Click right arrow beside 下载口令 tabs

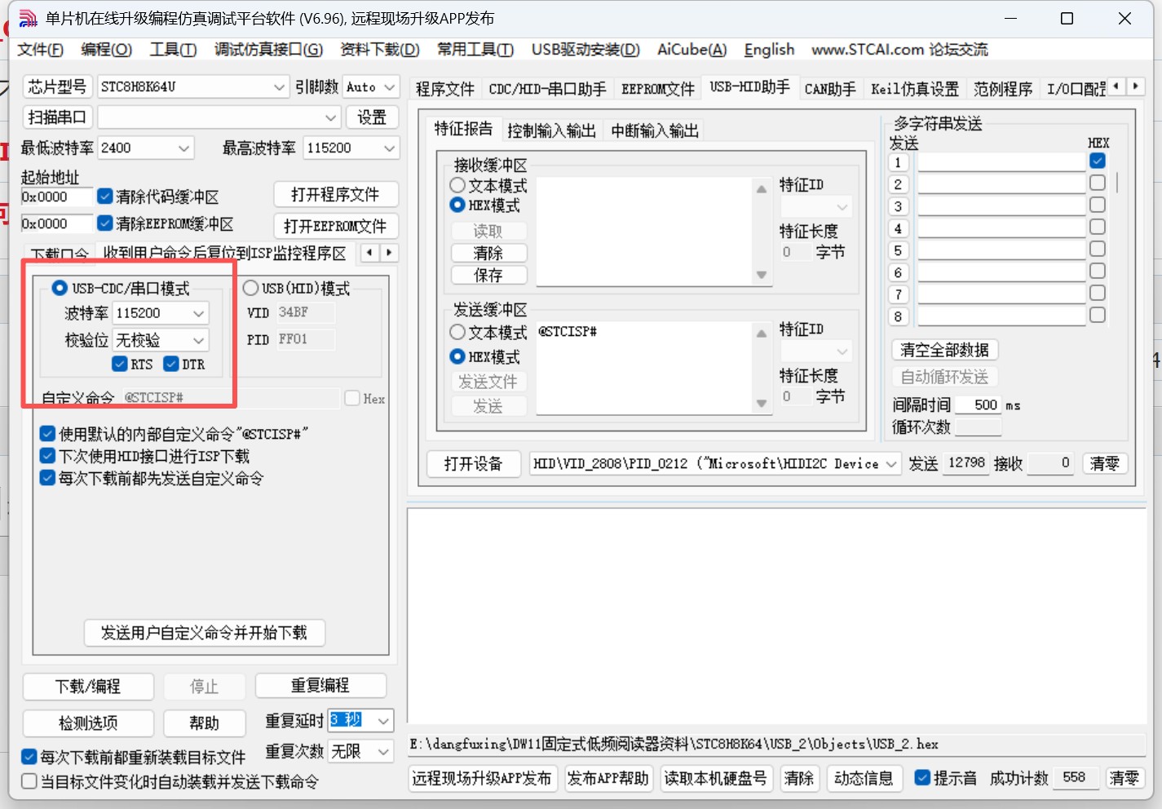pyautogui.click(x=389, y=253)
